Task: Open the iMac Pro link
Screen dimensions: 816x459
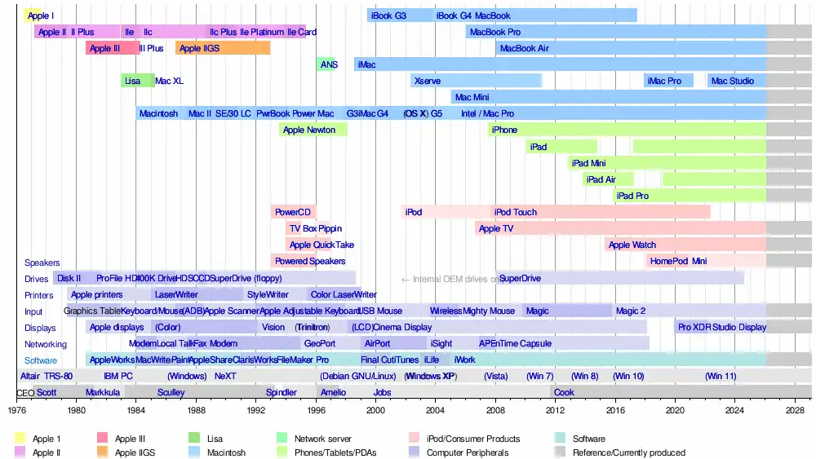Action: coord(664,81)
